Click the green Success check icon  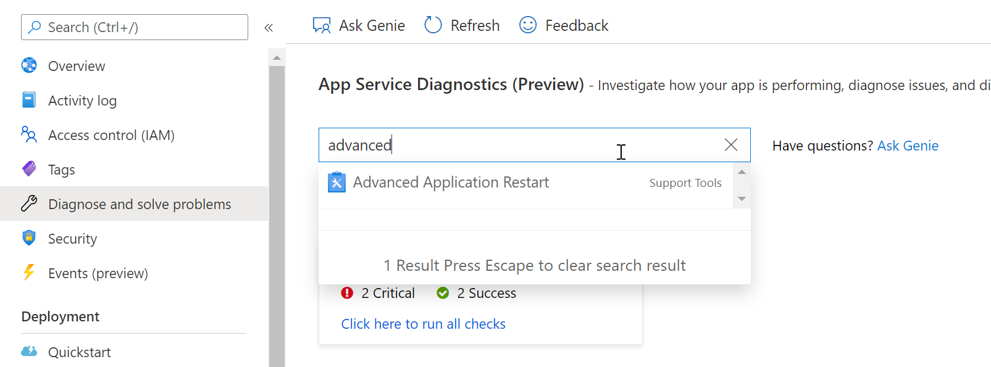[x=443, y=293]
